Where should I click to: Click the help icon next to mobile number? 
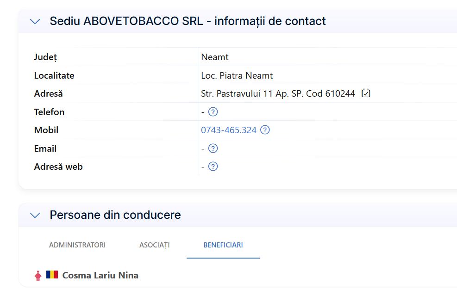(265, 130)
